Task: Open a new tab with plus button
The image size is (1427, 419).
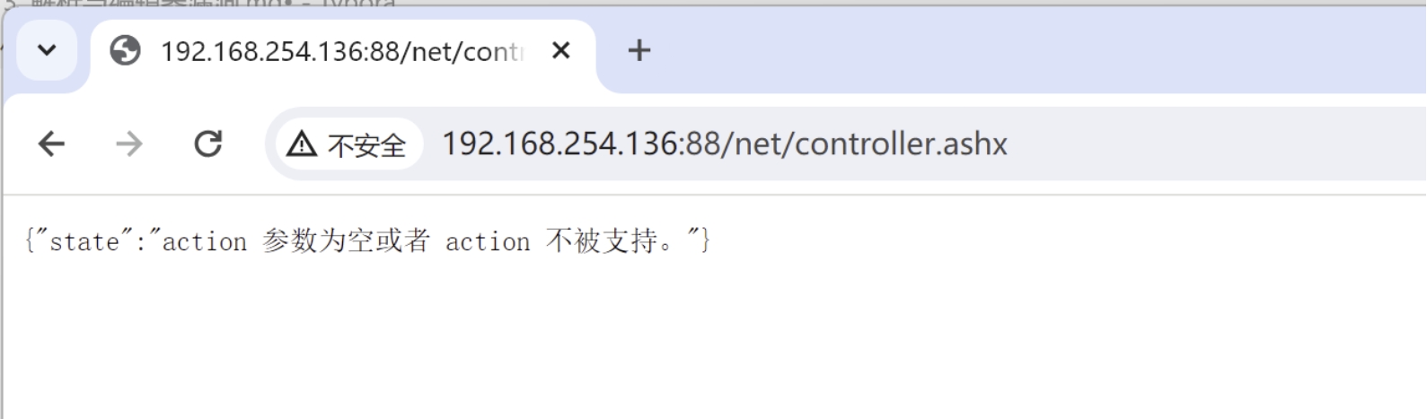Action: point(639,50)
